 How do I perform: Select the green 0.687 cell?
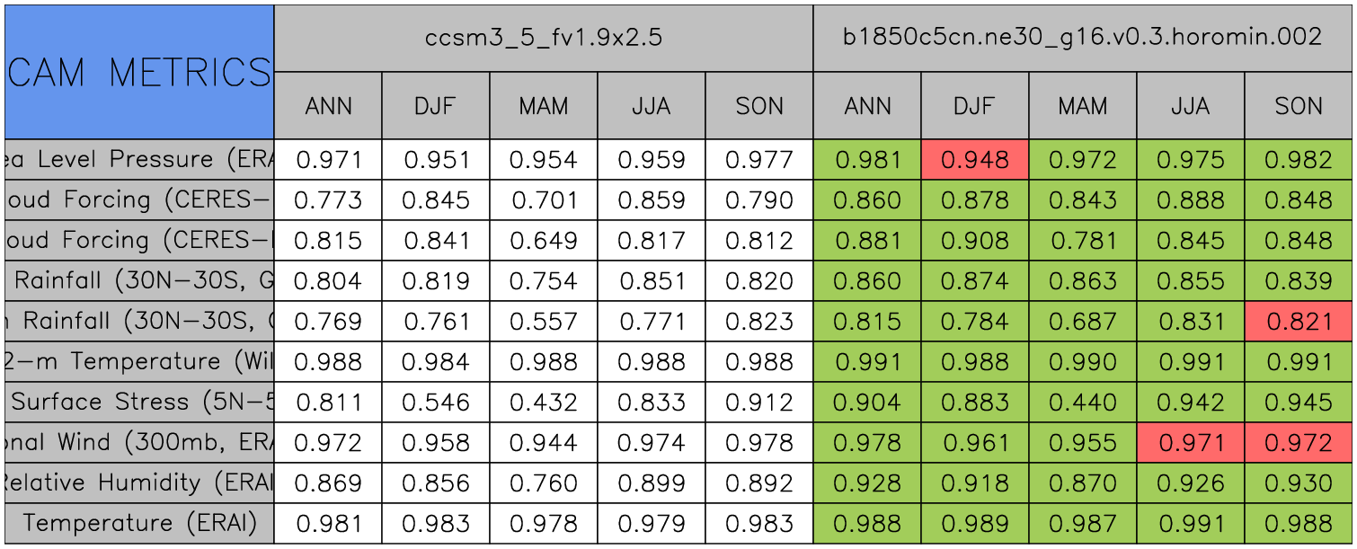coord(1082,322)
